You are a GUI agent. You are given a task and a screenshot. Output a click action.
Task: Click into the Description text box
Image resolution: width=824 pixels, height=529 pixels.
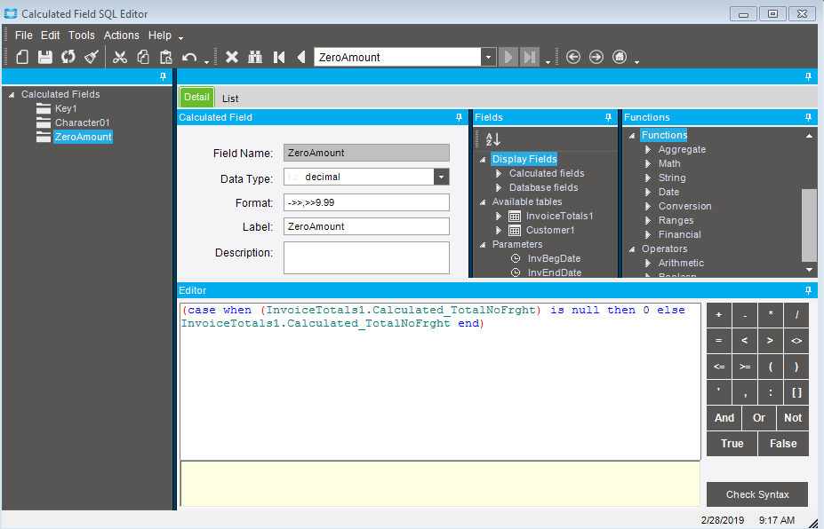tap(366, 257)
